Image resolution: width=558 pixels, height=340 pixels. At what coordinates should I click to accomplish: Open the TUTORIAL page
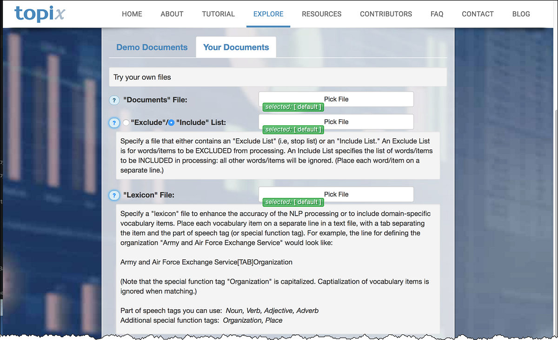[x=218, y=14]
